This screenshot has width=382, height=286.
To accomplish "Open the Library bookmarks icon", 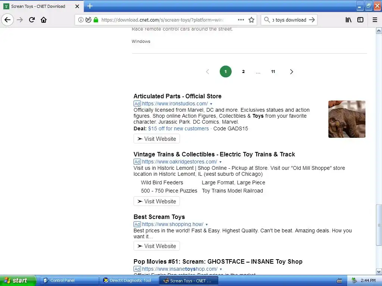I will tap(349, 20).
